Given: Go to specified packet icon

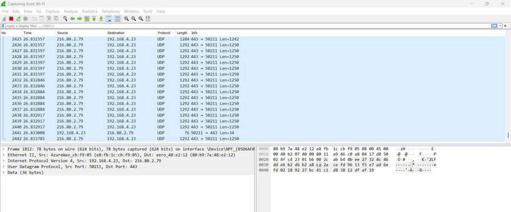Looking at the screenshot, I should 87,18.
